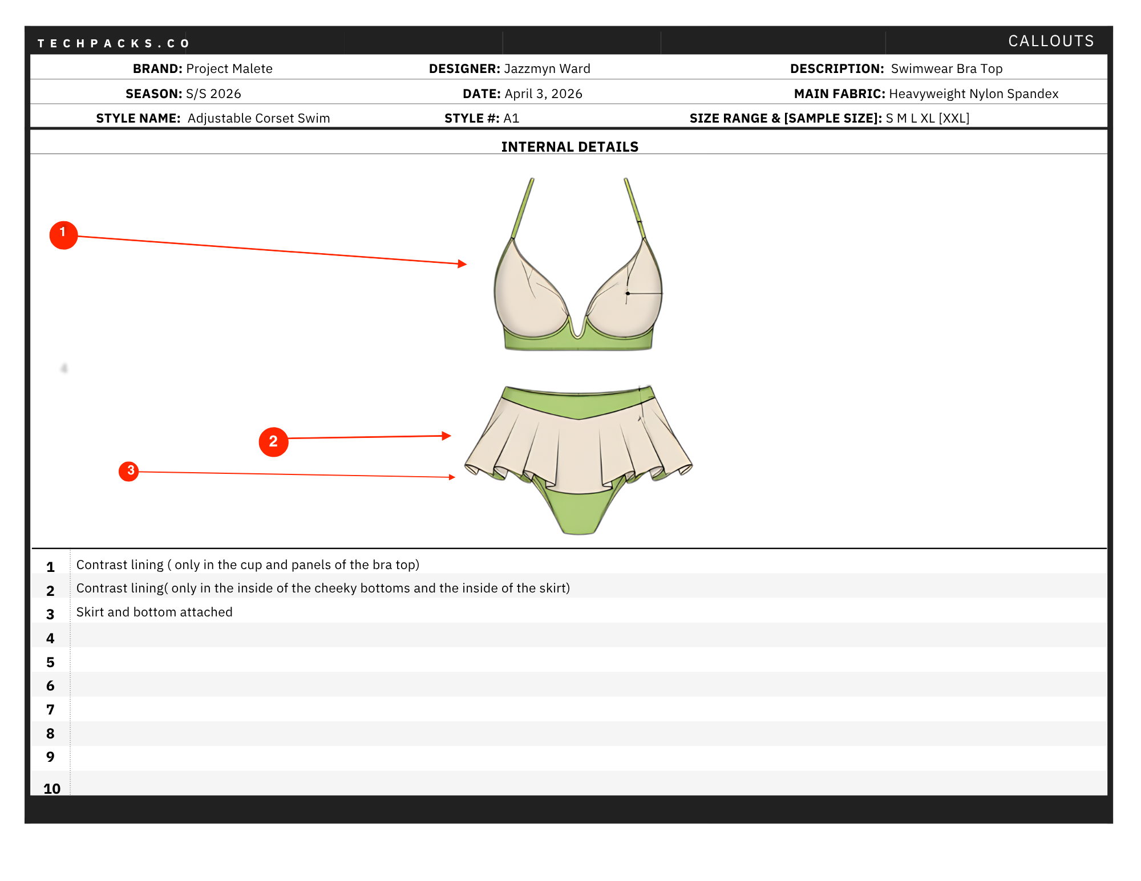Click the CALLOUTS header label
Viewport: 1141px width, 881px height.
(x=1051, y=41)
